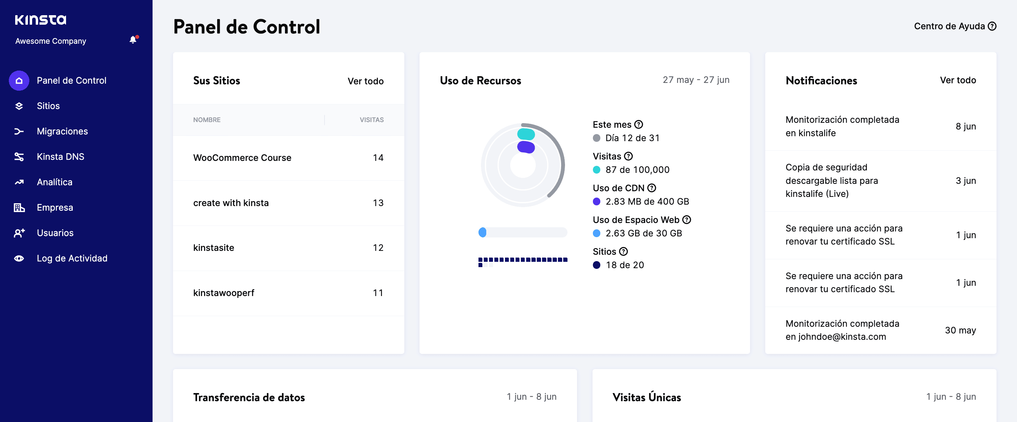
Task: Click Ver todo in Sus Sitios
Action: [365, 81]
